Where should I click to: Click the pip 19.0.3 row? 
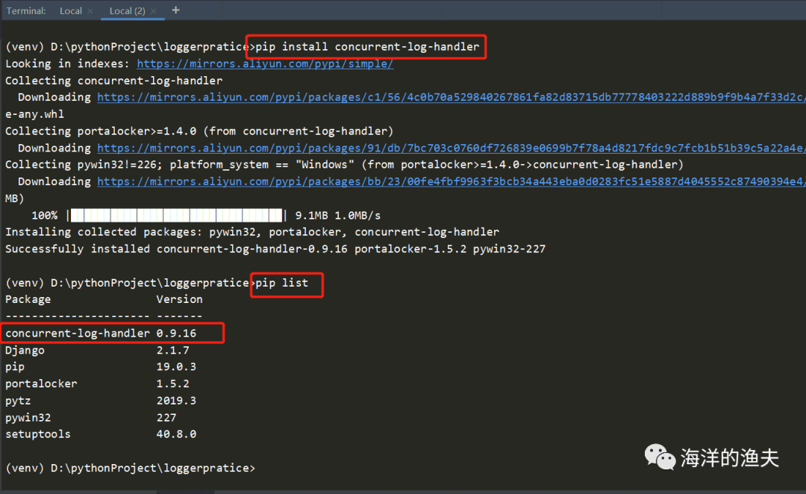pyautogui.click(x=101, y=366)
